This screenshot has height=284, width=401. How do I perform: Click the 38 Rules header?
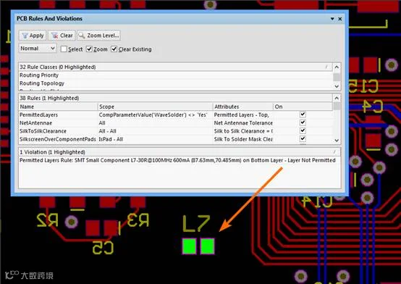(176, 98)
